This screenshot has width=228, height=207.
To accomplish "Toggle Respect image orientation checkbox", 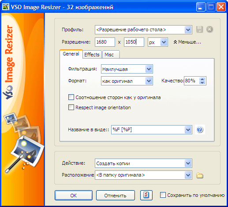I will (71, 107).
